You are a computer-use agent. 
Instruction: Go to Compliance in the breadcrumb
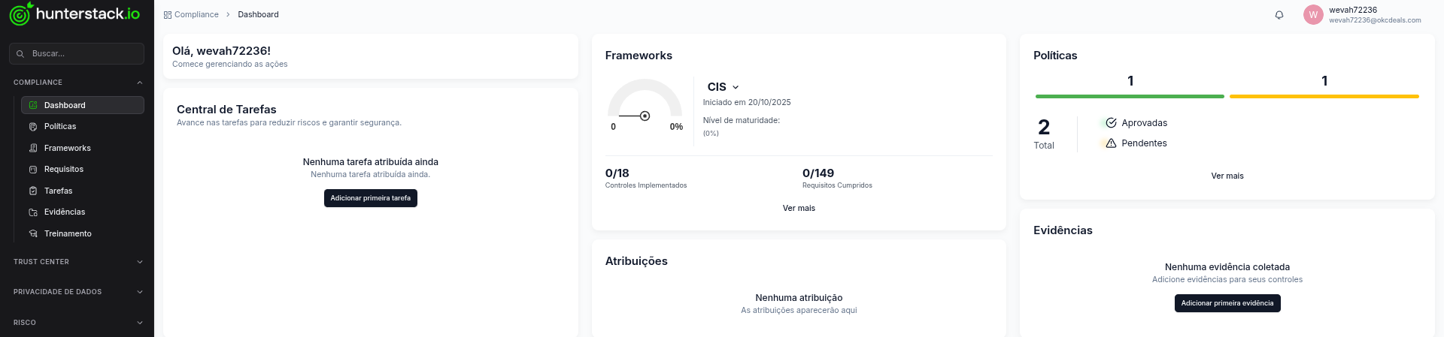pyautogui.click(x=196, y=14)
